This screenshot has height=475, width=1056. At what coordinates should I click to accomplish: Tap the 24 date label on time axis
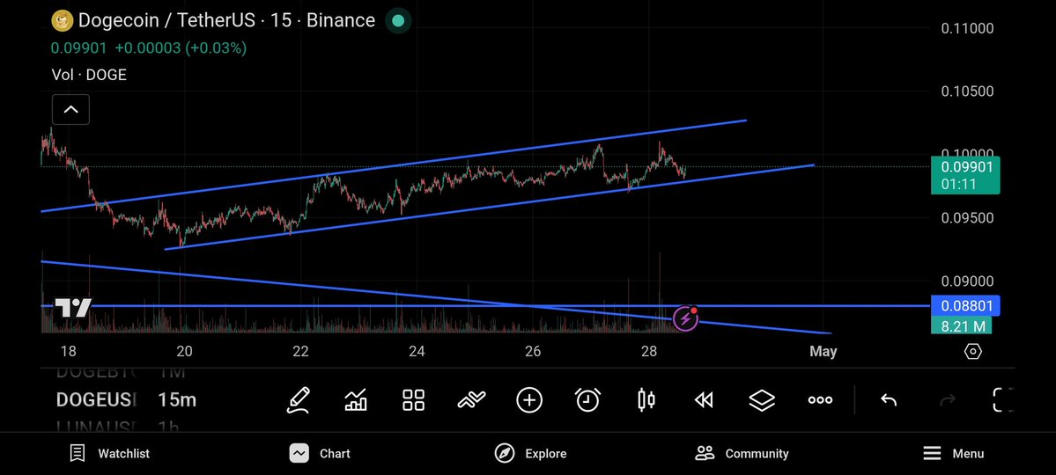[x=417, y=351]
